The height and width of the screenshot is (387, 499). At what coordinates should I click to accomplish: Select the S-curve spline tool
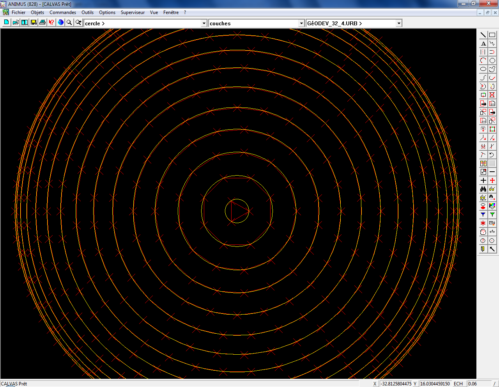[483, 78]
